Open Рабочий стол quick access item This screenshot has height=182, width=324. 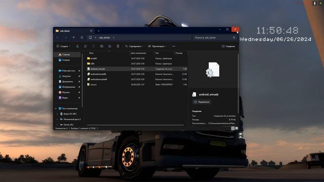click(x=67, y=71)
